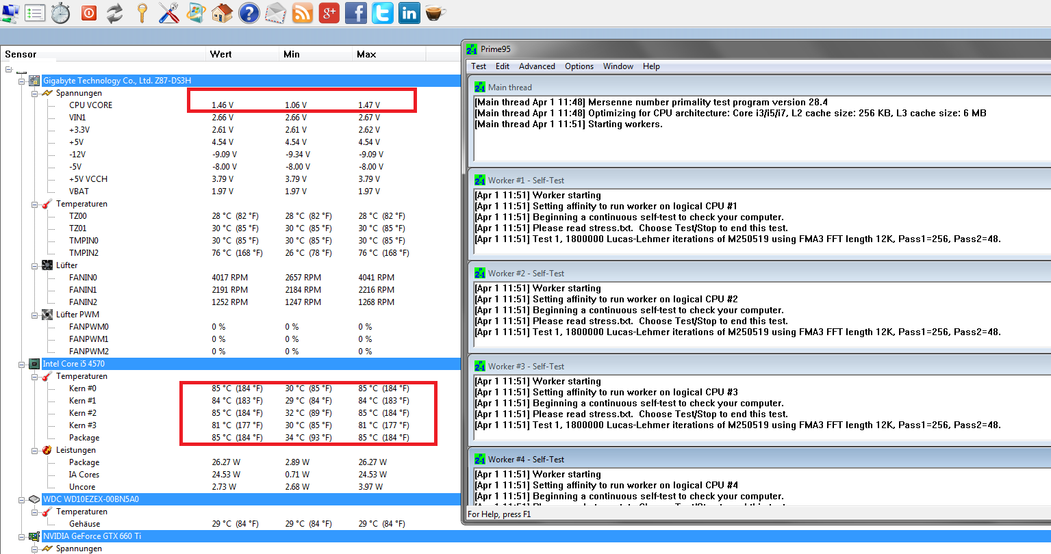Select the FANIN0 fan speed row
This screenshot has width=1051, height=554.
tap(231, 278)
